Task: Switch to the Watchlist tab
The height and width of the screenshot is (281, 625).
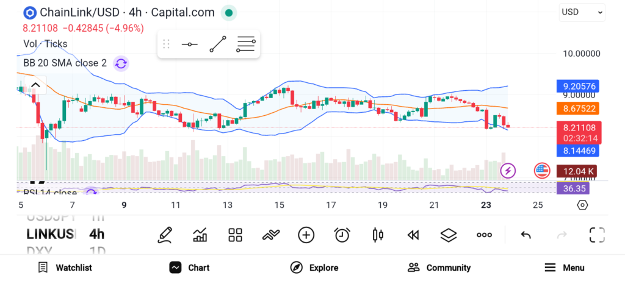Action: click(65, 268)
